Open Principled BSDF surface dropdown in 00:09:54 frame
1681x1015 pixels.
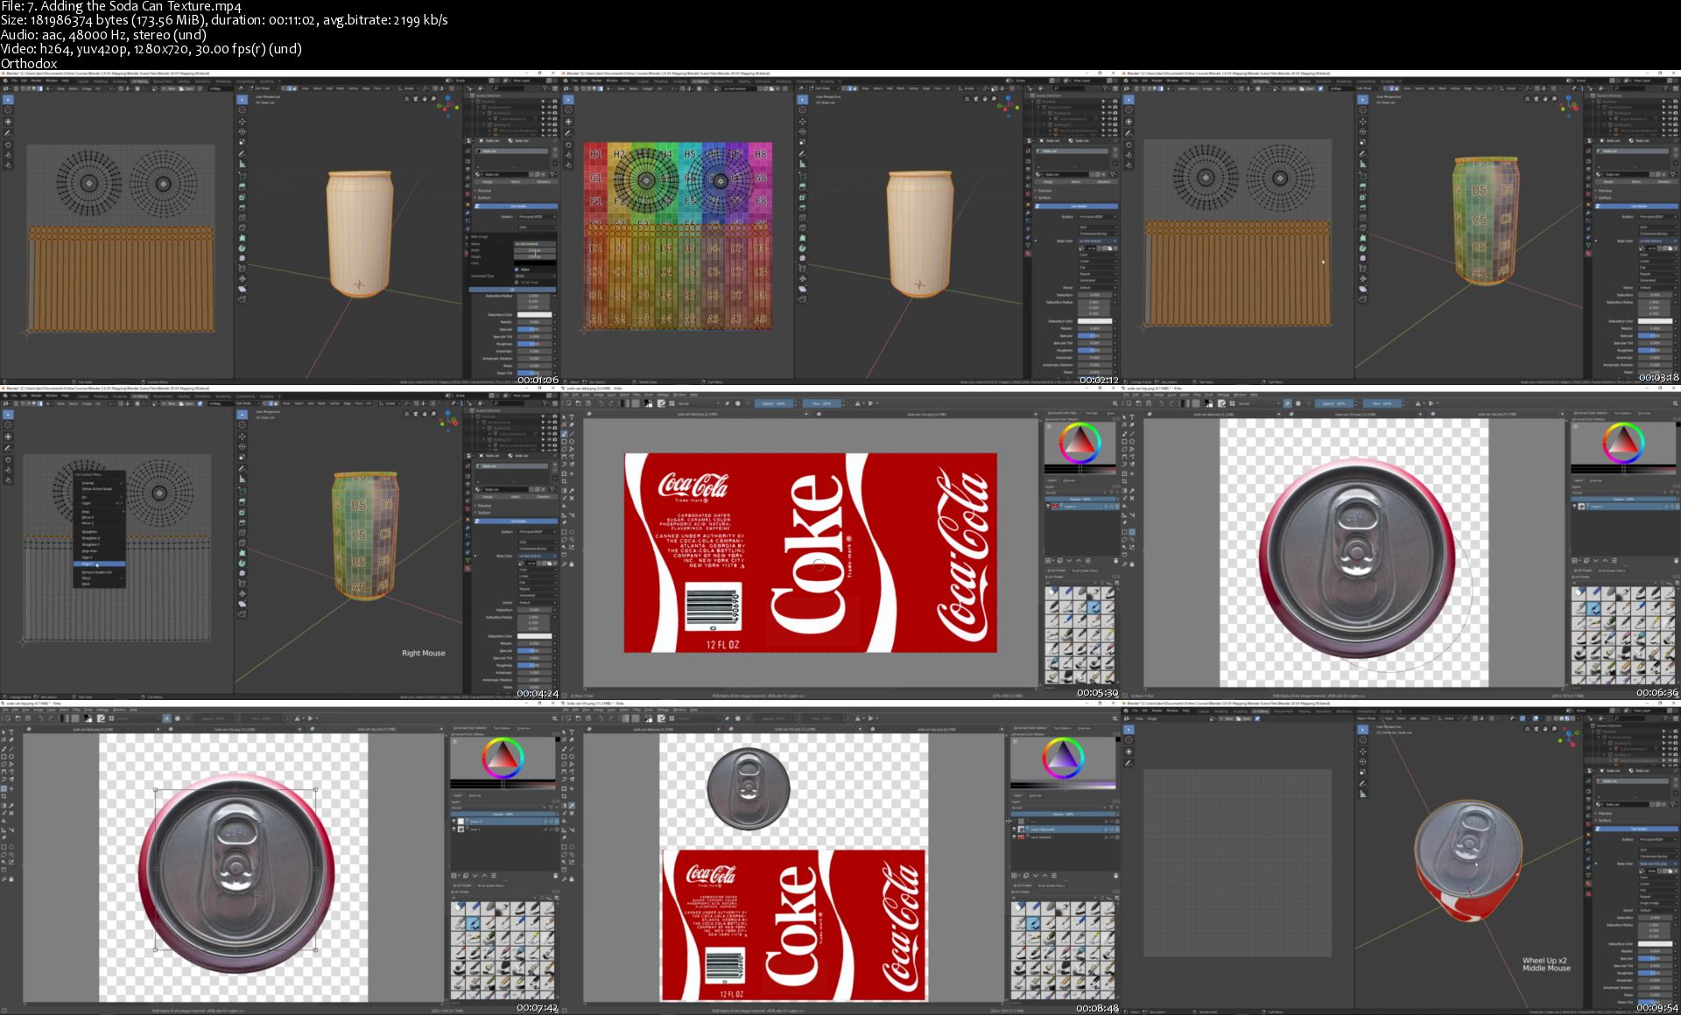tap(1657, 839)
